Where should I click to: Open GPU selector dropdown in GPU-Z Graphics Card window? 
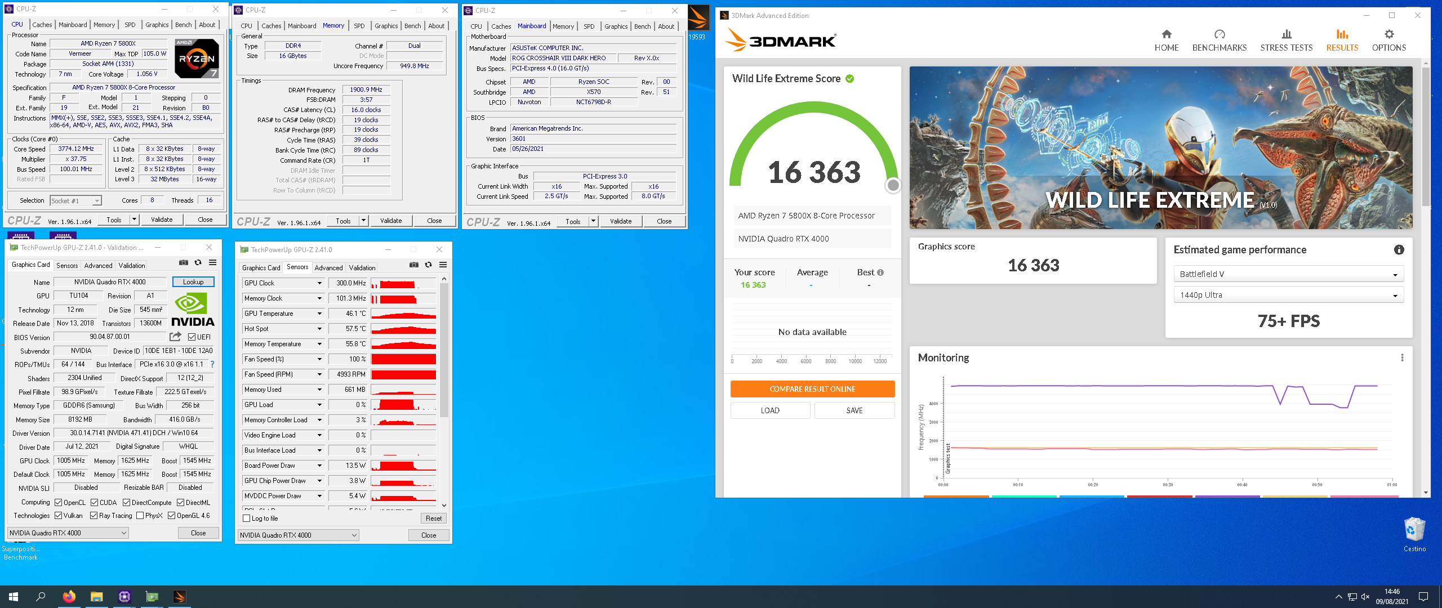click(68, 533)
